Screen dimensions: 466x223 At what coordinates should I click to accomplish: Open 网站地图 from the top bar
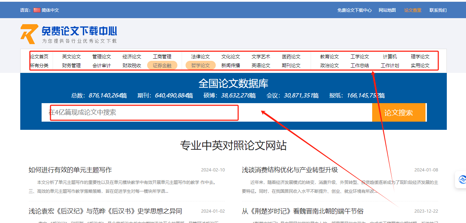coord(387,10)
